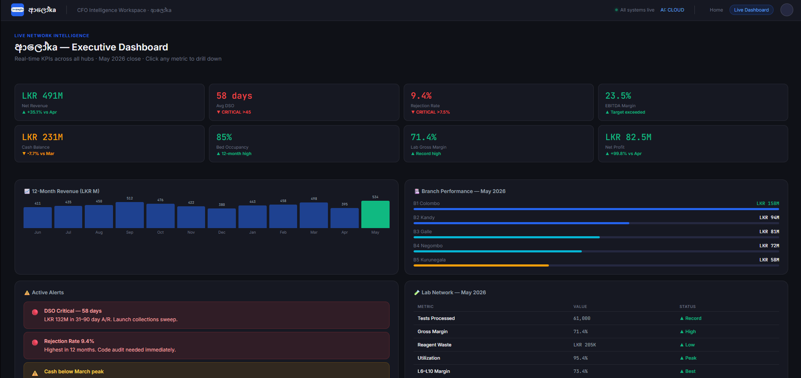801x378 pixels.
Task: Click the Peak status for Utilization
Action: (x=688, y=358)
